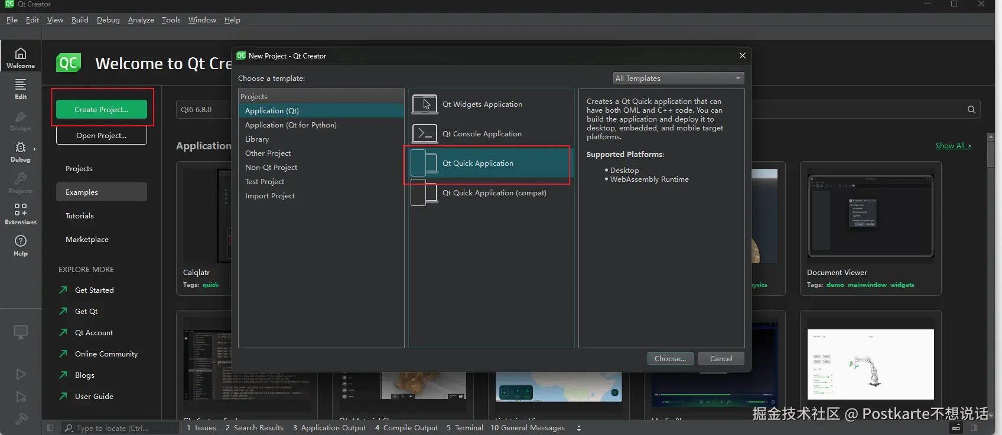
Task: Click the Blogs arrow icon
Action: tap(63, 375)
